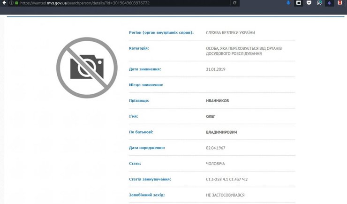Click the red extension icon
347x204 pixels.
(340, 3)
